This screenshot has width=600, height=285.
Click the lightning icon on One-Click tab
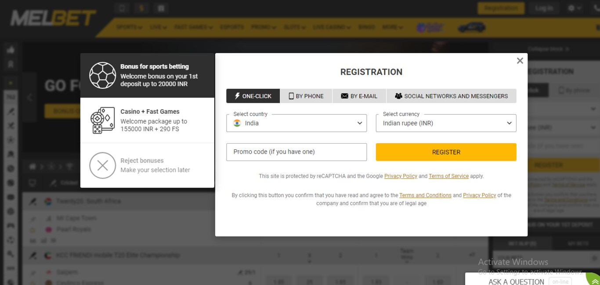237,96
